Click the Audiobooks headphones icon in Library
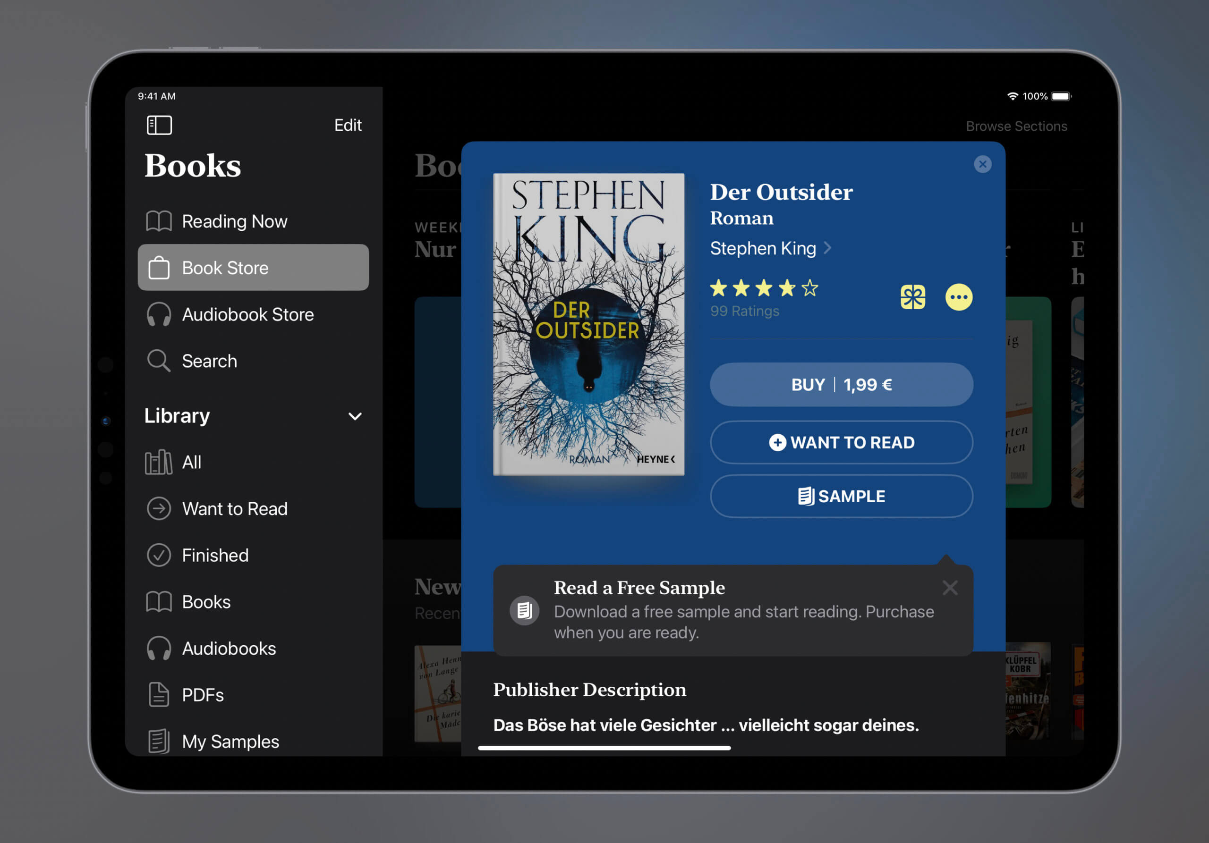 [159, 649]
